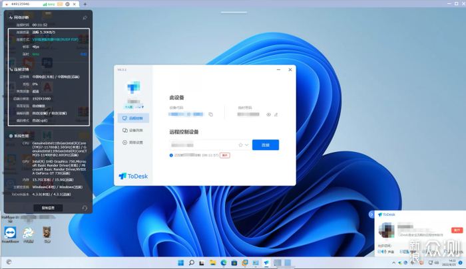Screen dimensions: 466x269
Task: Click the 自动(vp8) encoding value
Action: click(x=40, y=121)
